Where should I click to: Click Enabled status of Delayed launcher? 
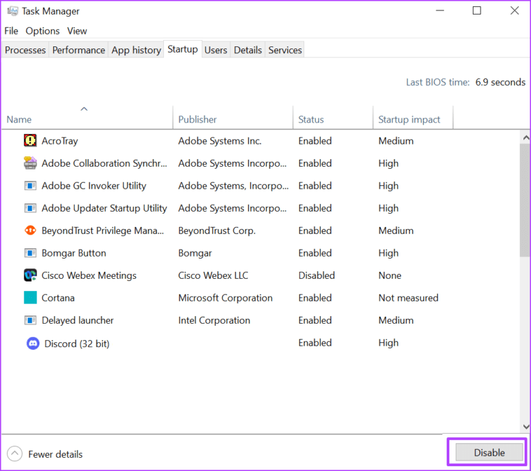pyautogui.click(x=315, y=320)
